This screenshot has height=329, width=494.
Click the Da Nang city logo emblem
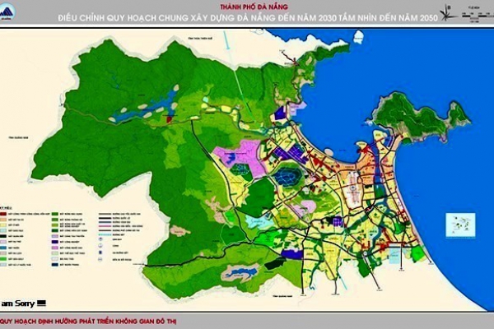coord(7,13)
